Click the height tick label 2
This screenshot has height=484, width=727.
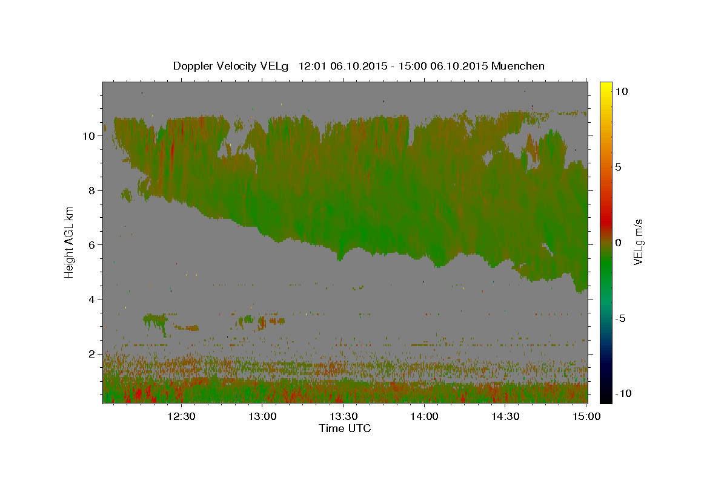click(x=92, y=353)
